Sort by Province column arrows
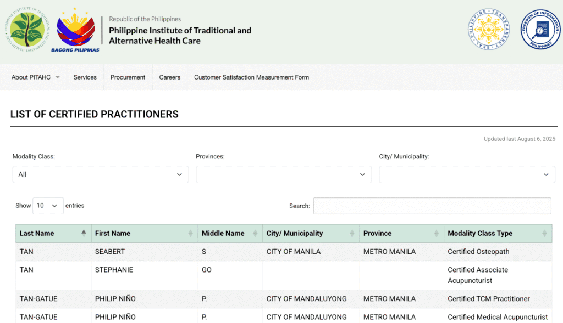The width and height of the screenshot is (563, 323). [x=437, y=233]
